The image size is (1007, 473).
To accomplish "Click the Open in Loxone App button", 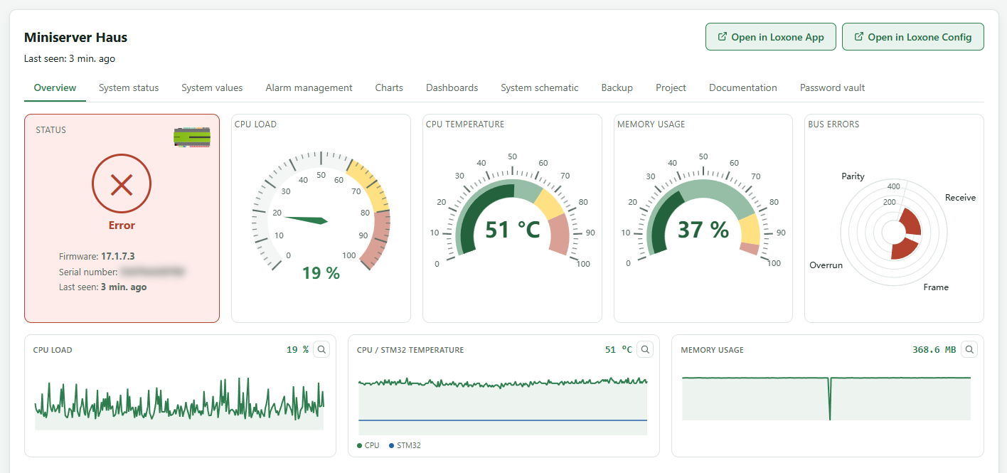I will click(770, 37).
